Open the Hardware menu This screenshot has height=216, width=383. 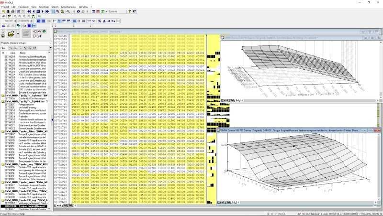pos(23,7)
